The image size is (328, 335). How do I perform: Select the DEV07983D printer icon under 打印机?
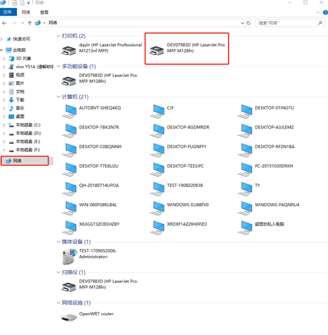[157, 51]
